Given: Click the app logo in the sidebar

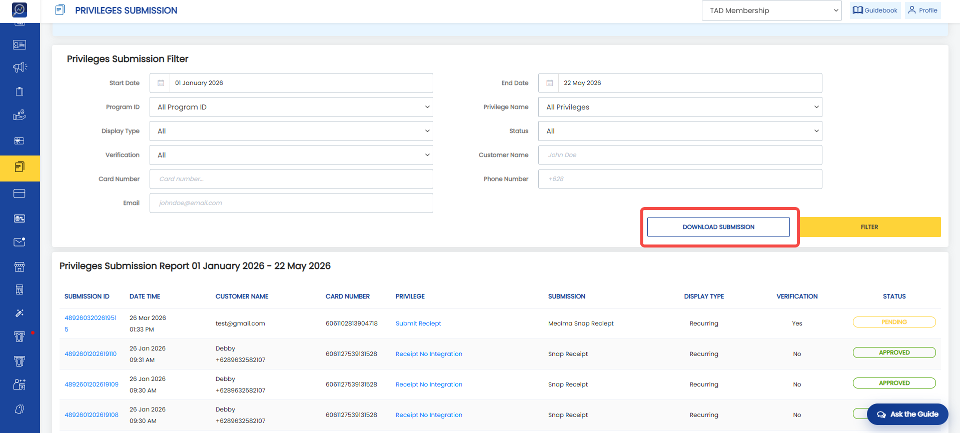Looking at the screenshot, I should 20,9.
